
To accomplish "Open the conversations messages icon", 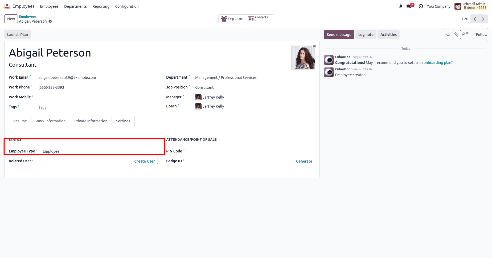I will coord(409,6).
